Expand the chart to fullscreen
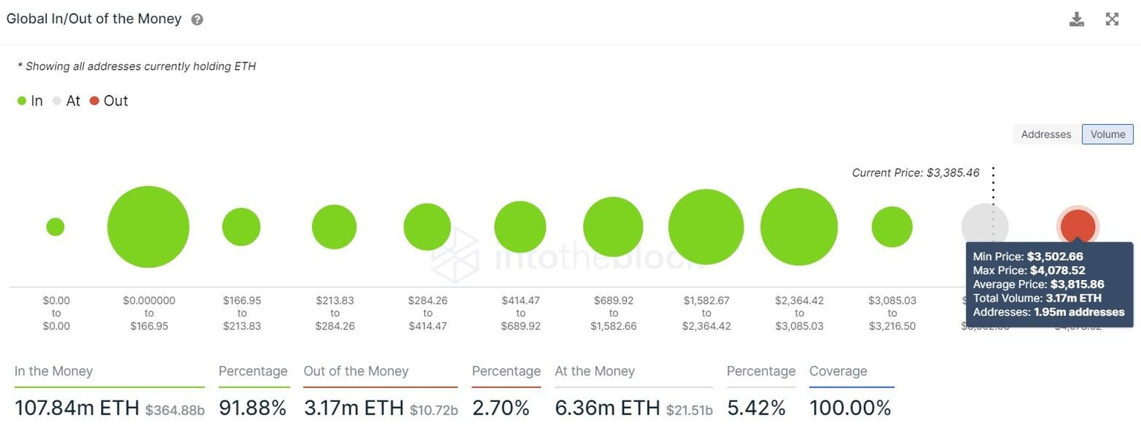Screen dimensions: 1141x442 coord(1111,19)
